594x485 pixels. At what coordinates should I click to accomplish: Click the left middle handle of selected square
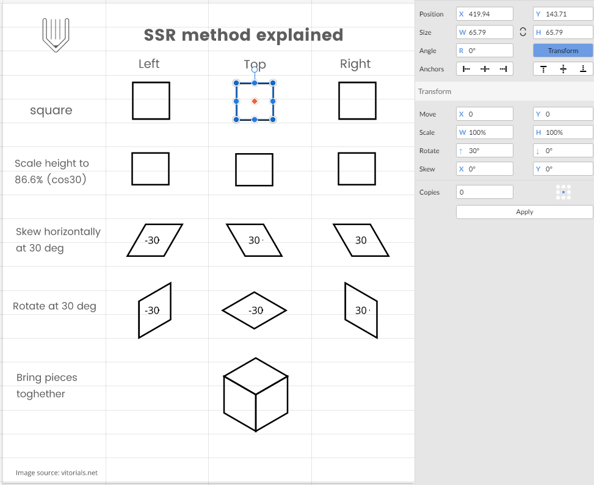[x=236, y=101]
